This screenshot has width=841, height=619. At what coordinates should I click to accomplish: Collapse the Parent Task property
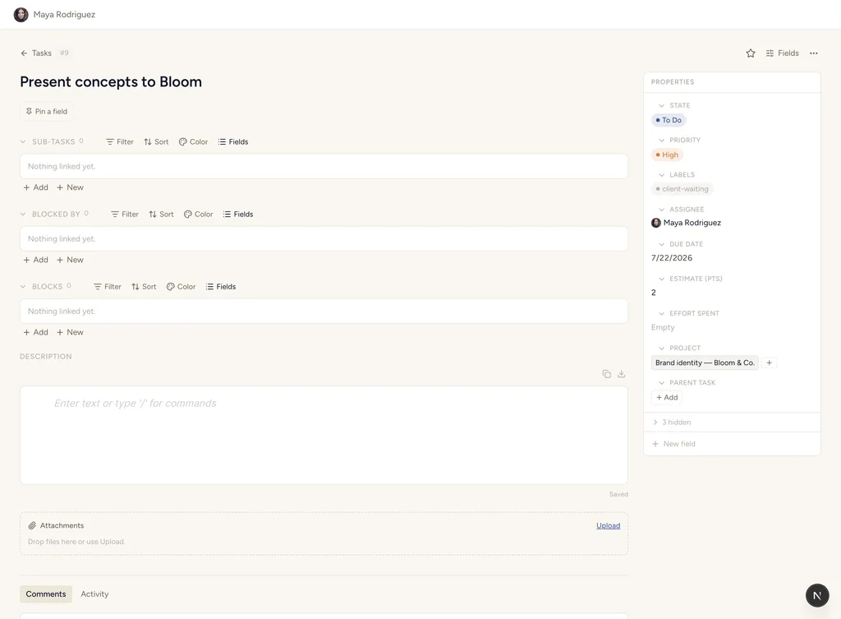pyautogui.click(x=661, y=383)
